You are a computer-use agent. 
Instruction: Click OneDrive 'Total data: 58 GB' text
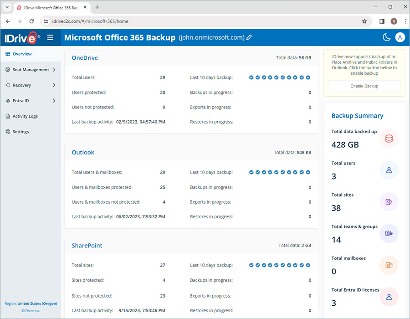[293, 58]
